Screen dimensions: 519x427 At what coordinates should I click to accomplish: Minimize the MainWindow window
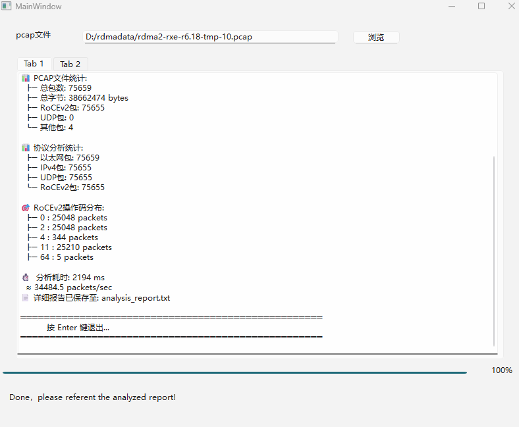[451, 6]
